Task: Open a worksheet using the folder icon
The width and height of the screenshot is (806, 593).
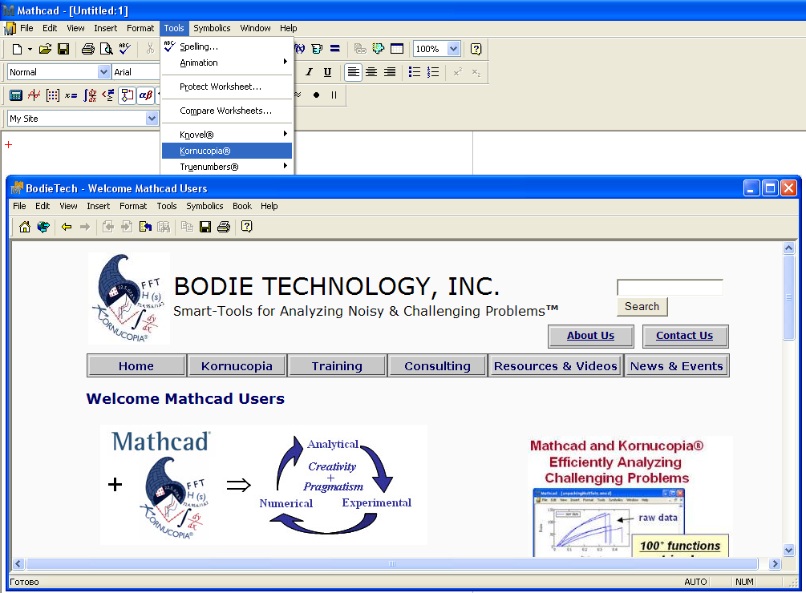Action: tap(45, 49)
